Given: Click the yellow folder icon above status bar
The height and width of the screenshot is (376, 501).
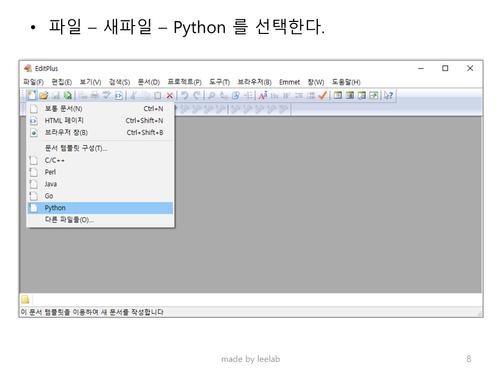Looking at the screenshot, I should click(x=25, y=300).
